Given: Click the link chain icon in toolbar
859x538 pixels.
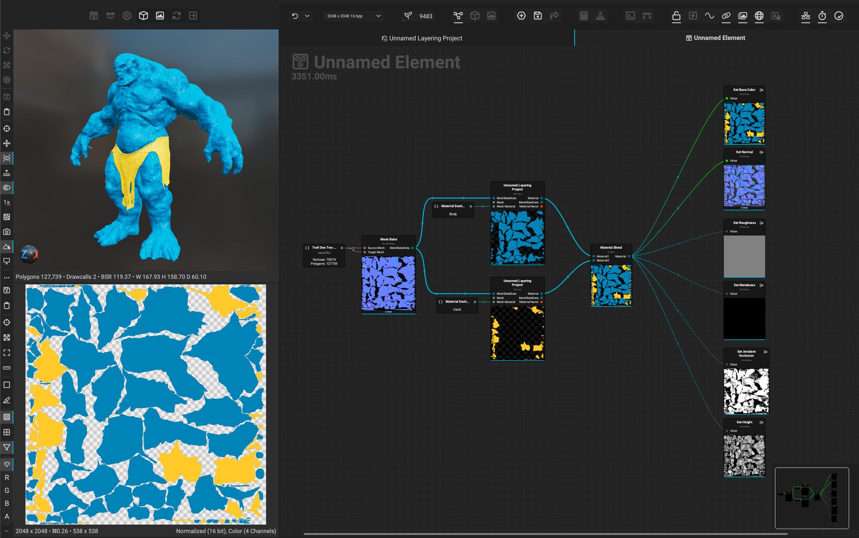Looking at the screenshot, I should click(726, 16).
